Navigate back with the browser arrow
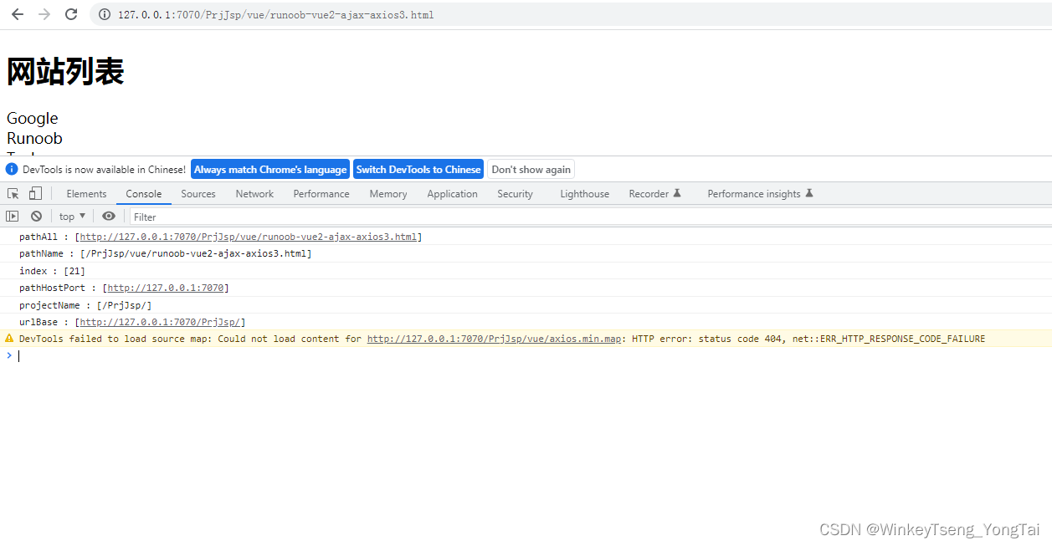 [18, 14]
